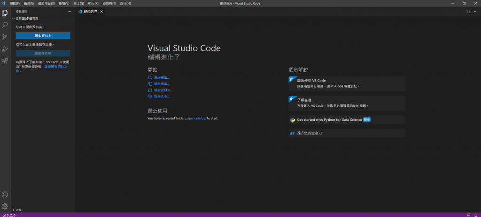Screen dimensions: 481x217
Task: Open the Manage gear icon
Action: point(5,206)
